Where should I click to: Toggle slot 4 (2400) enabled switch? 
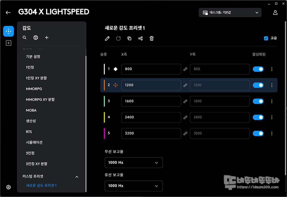coord(258,117)
